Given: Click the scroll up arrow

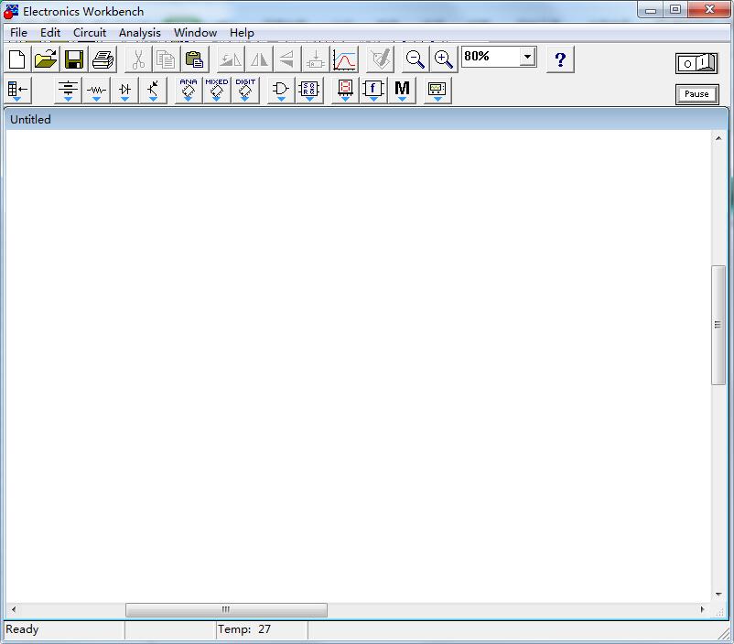Looking at the screenshot, I should click(718, 138).
